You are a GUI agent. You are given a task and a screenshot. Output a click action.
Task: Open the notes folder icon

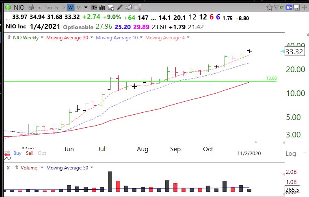pyautogui.click(x=129, y=7)
